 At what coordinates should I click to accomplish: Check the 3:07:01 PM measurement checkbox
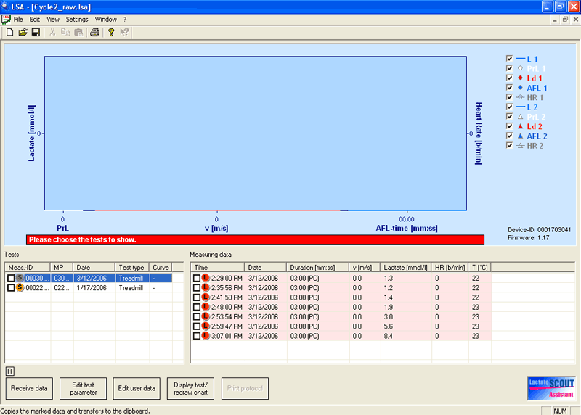[197, 336]
